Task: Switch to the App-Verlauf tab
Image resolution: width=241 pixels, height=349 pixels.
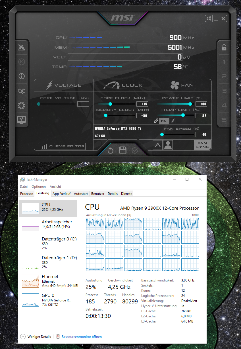Action: 62,194
